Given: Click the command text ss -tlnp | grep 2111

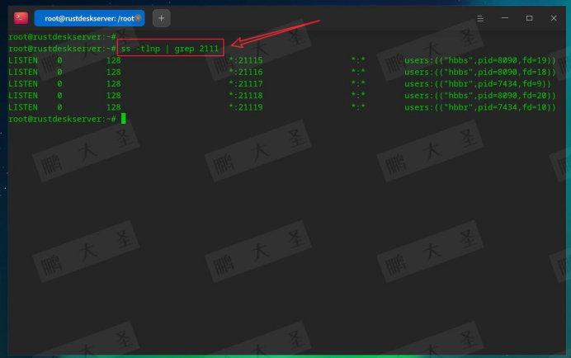Looking at the screenshot, I should [x=170, y=49].
